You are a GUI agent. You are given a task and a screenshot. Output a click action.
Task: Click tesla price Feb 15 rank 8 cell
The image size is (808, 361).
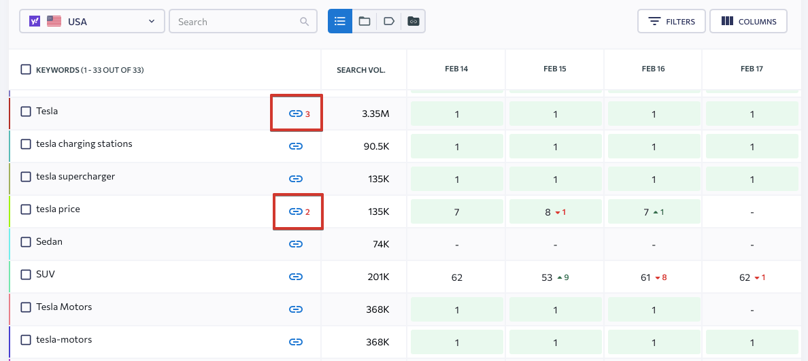tap(555, 211)
